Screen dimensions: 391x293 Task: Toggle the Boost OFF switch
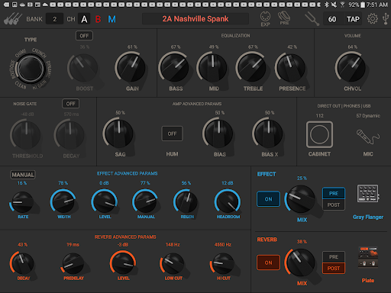pos(84,36)
